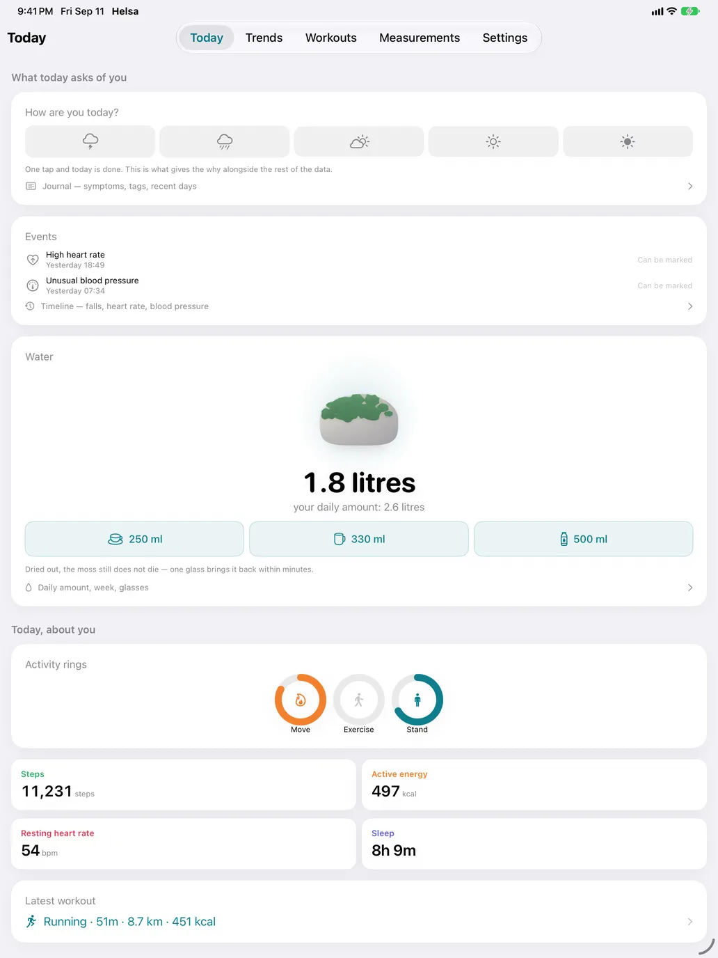Tap the battery charging status icon
This screenshot has width=718, height=958.
click(x=690, y=11)
